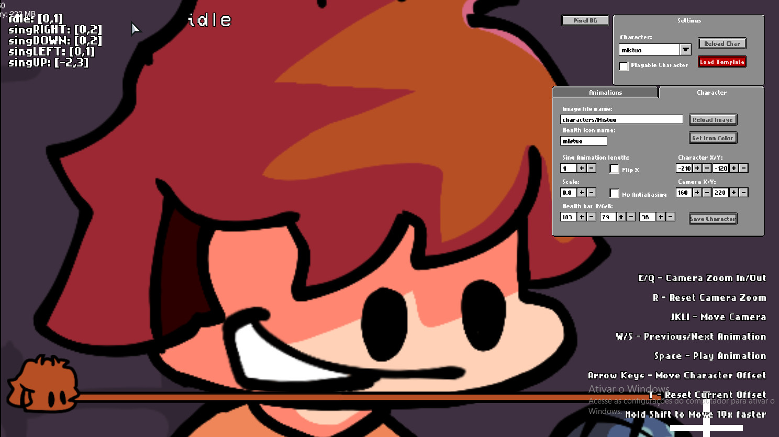
Task: Increase Camera X value with plus
Action: point(697,193)
